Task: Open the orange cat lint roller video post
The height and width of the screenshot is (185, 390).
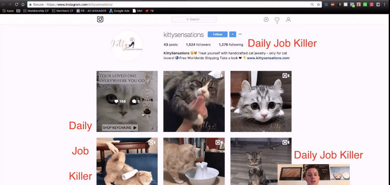Action: pyautogui.click(x=127, y=161)
